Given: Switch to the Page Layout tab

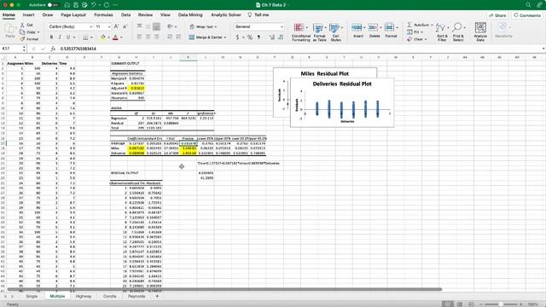Looking at the screenshot, I should coord(73,15).
